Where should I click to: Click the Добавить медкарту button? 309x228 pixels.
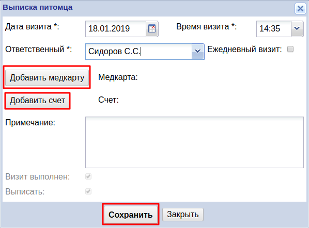click(47, 77)
